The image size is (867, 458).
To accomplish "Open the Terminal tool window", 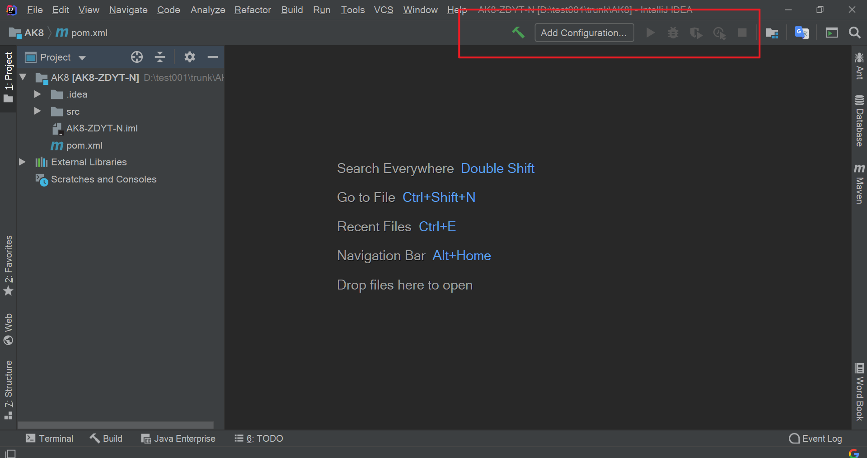I will pyautogui.click(x=49, y=439).
